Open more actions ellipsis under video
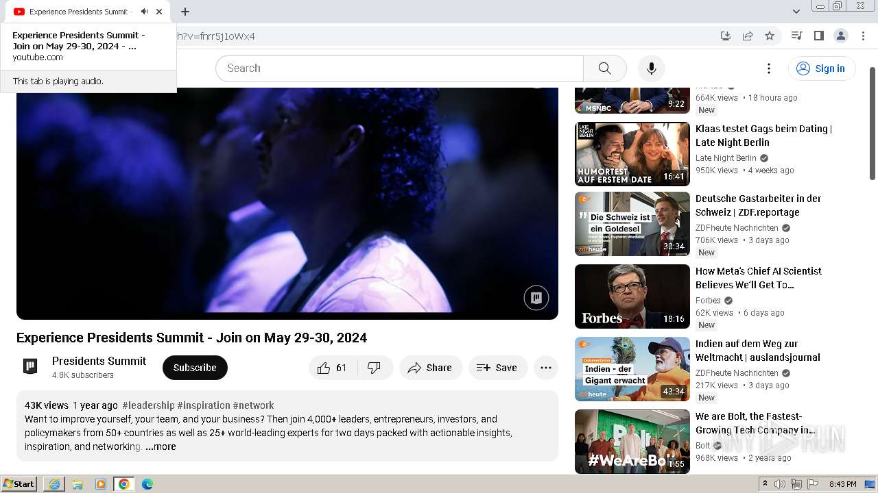Image resolution: width=878 pixels, height=493 pixels. 546,368
